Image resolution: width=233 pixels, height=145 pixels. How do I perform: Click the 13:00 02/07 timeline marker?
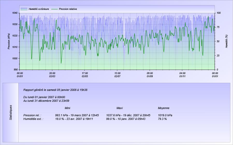point(117,75)
